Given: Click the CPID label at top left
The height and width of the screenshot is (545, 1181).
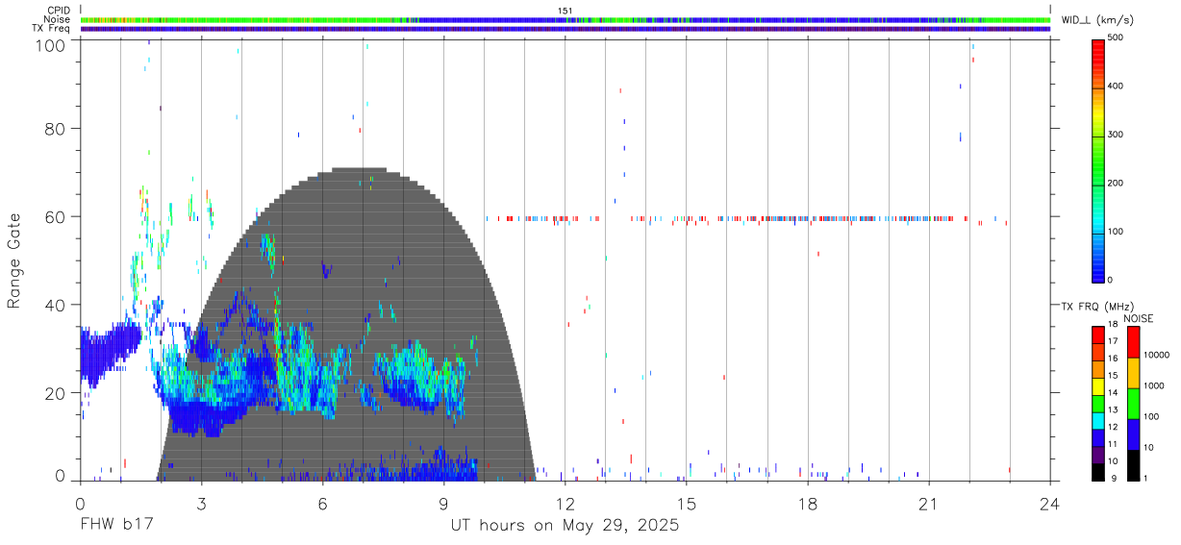Looking at the screenshot, I should 58,11.
